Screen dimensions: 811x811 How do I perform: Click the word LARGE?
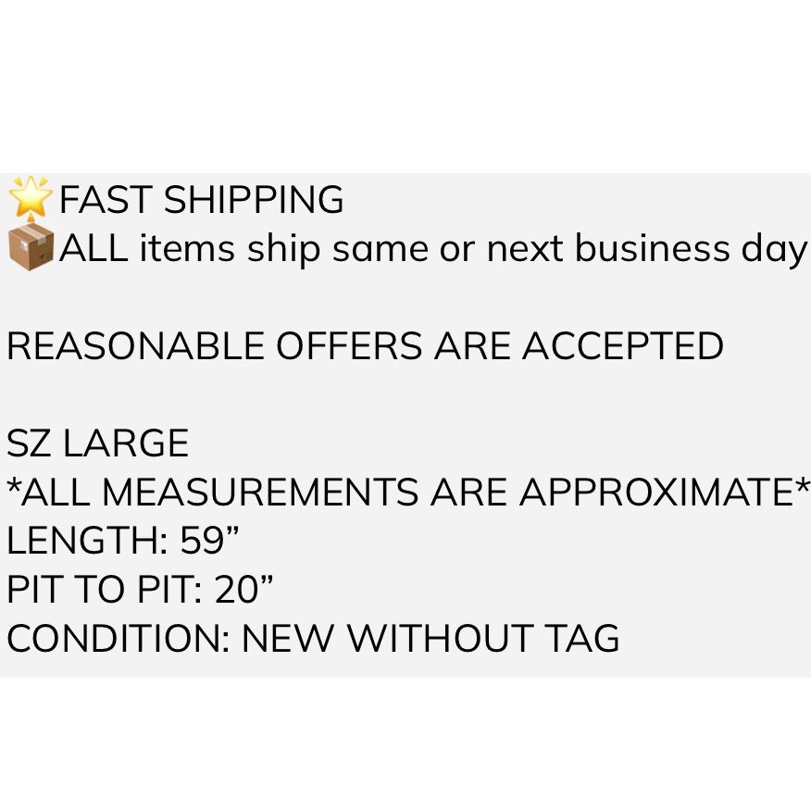[x=126, y=443]
